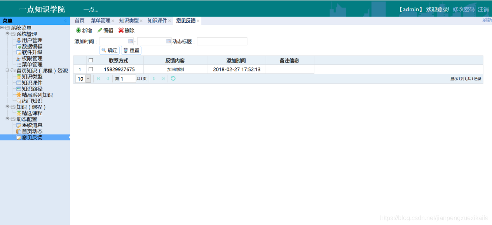Click the 热门知识 magnifier icon
The width and height of the screenshot is (492, 225).
point(19,101)
